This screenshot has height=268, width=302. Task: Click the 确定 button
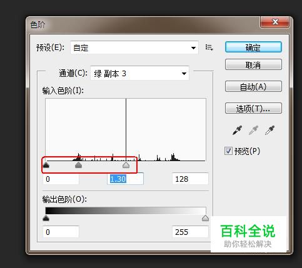pos(253,47)
